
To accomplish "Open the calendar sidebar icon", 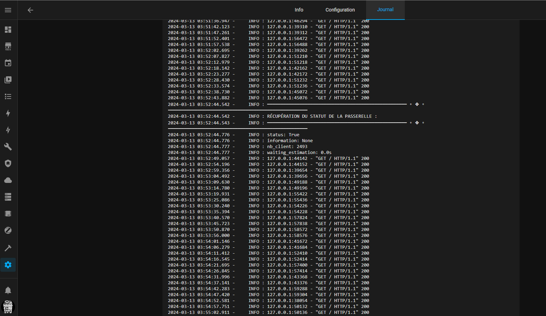I will pos(8,63).
